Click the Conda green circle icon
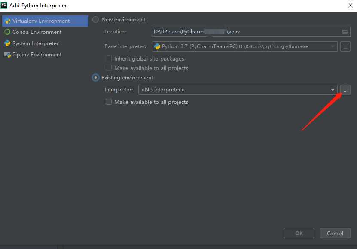Screen dimensions: 357x249 7,32
